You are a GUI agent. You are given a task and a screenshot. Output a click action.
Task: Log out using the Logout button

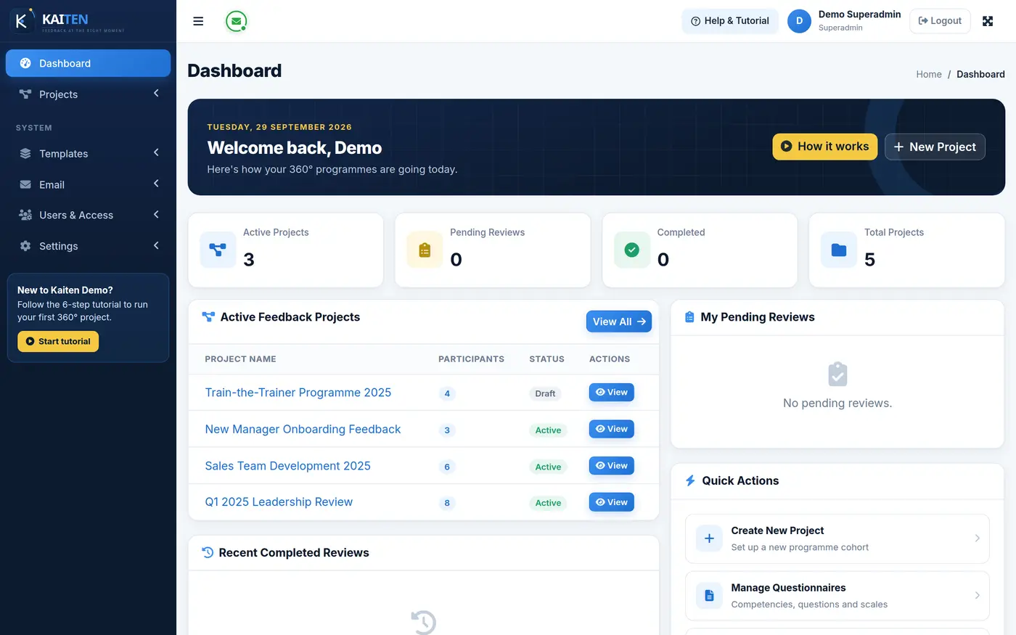coord(940,21)
